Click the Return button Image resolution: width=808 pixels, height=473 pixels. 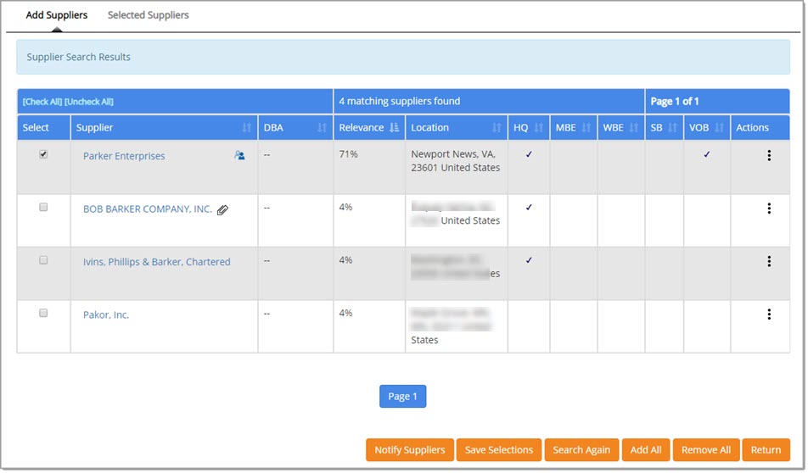(x=766, y=450)
